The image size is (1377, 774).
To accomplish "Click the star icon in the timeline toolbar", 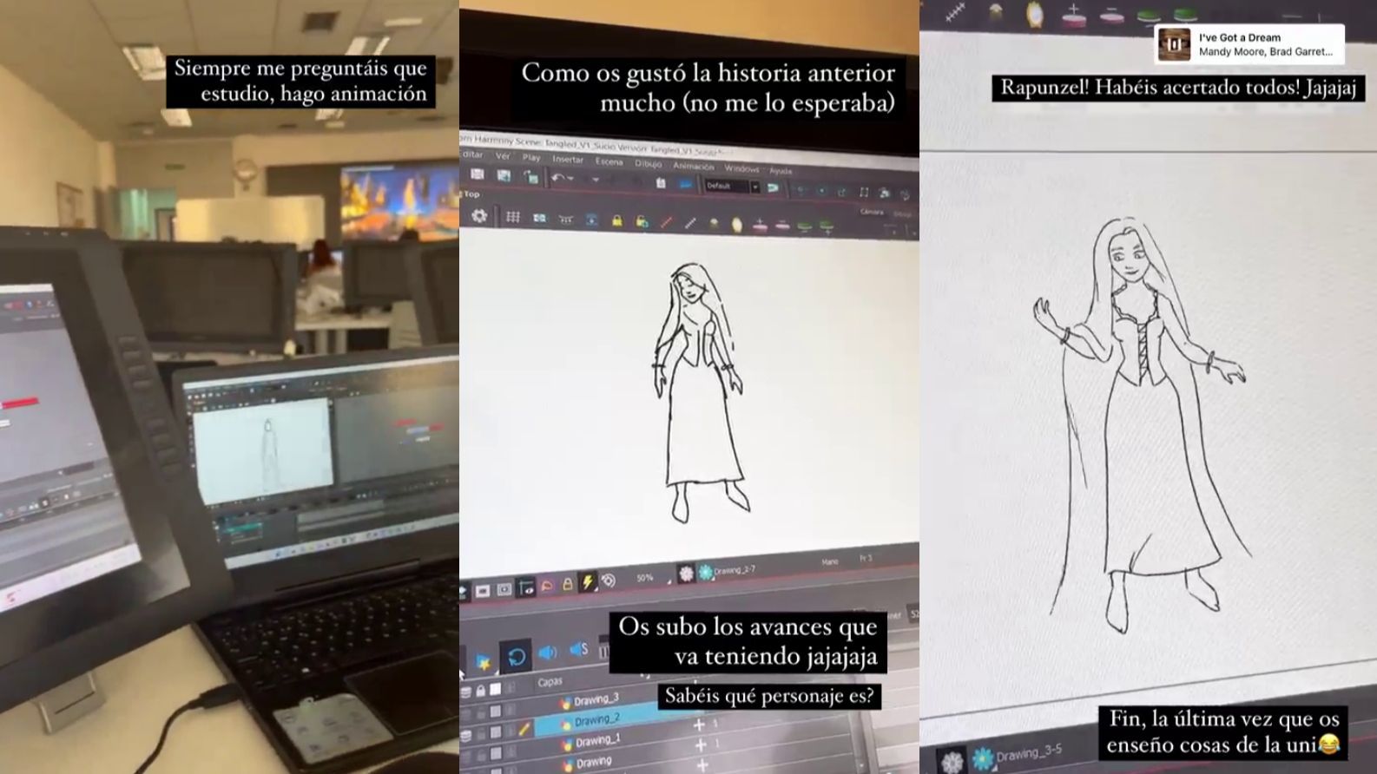I will (483, 663).
